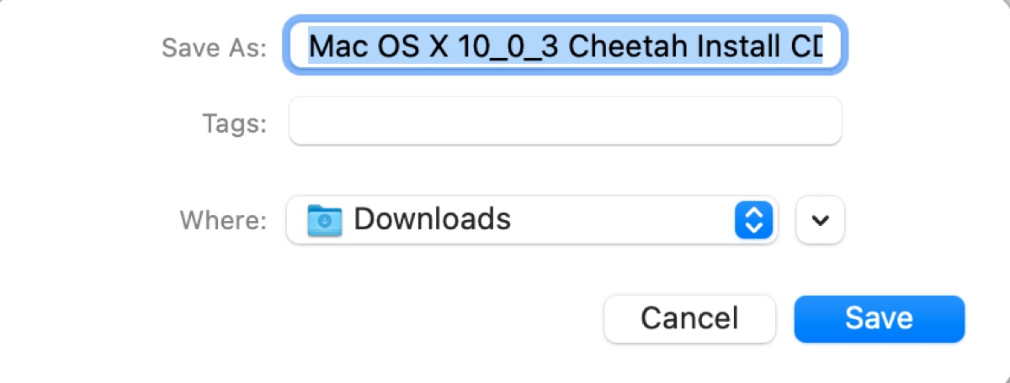This screenshot has height=383, width=1010.
Task: Expand the save dialog with chevron button
Action: (820, 220)
